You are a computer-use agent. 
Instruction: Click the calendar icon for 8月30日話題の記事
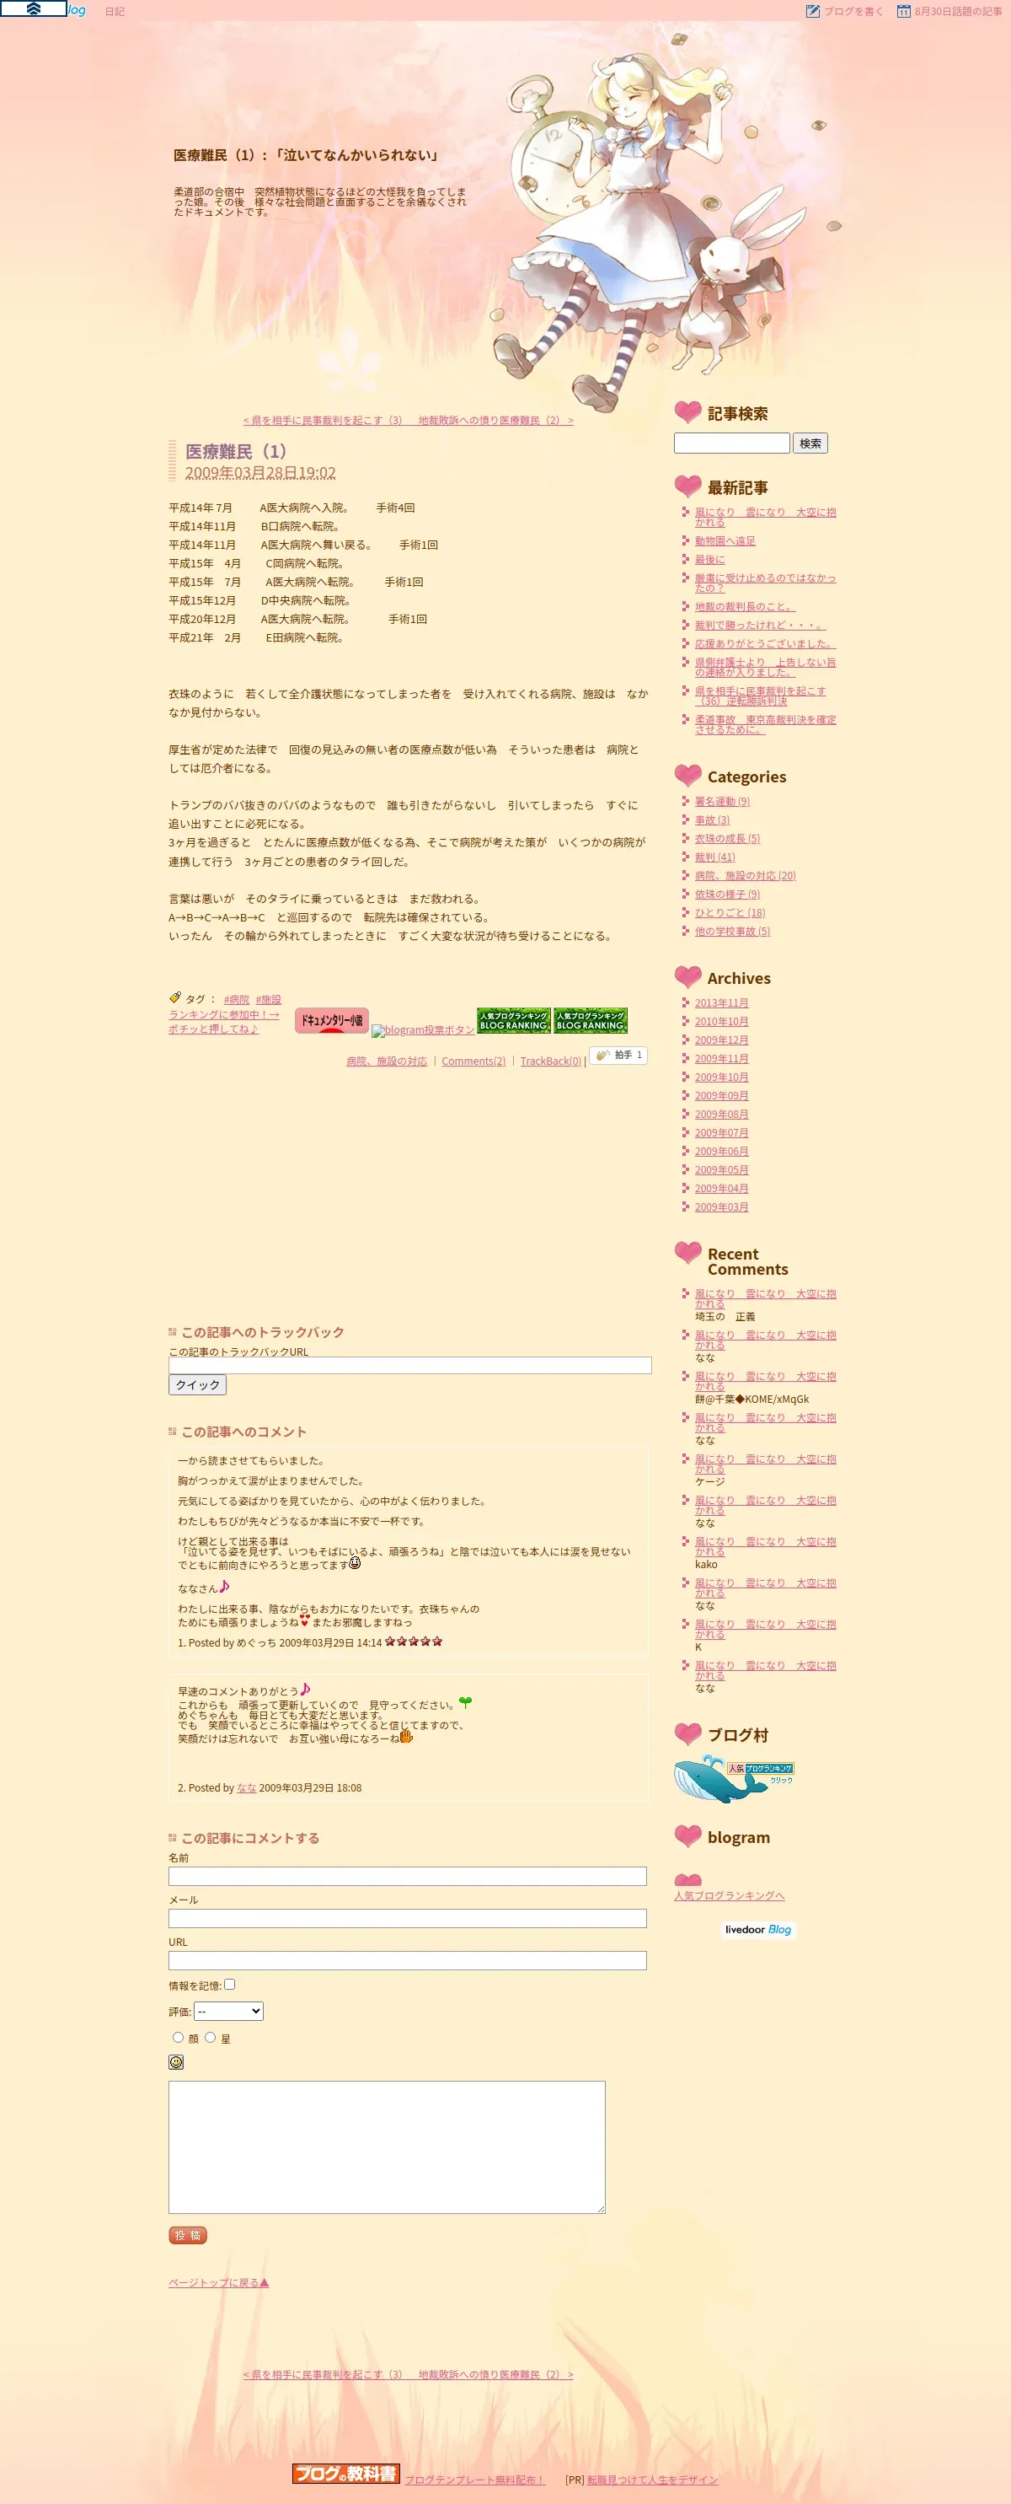pos(903,11)
